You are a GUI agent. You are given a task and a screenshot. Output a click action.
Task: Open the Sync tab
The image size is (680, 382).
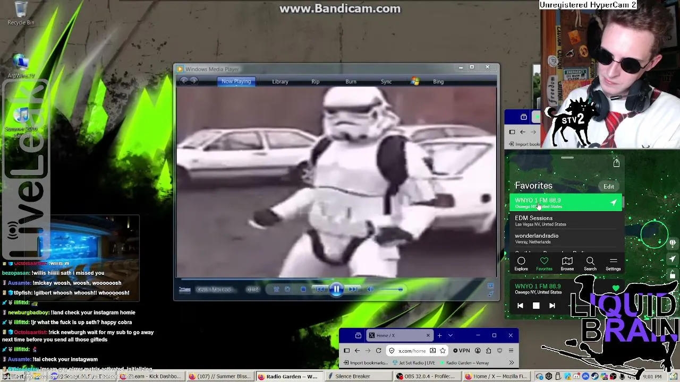click(x=386, y=82)
